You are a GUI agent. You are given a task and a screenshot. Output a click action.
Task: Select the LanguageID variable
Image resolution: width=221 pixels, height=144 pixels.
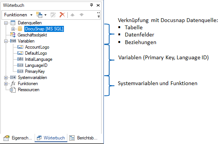coord(36,65)
